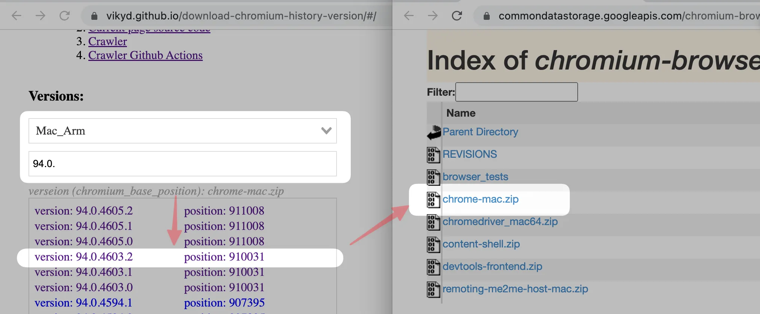Image resolution: width=760 pixels, height=314 pixels.
Task: Click the file icon next to chromedriver_mac64.zip
Action: [433, 222]
